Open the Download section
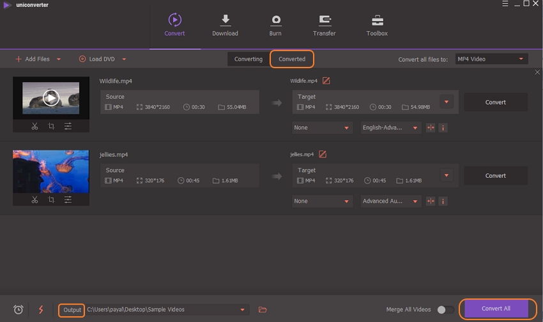The image size is (543, 322). 225,26
